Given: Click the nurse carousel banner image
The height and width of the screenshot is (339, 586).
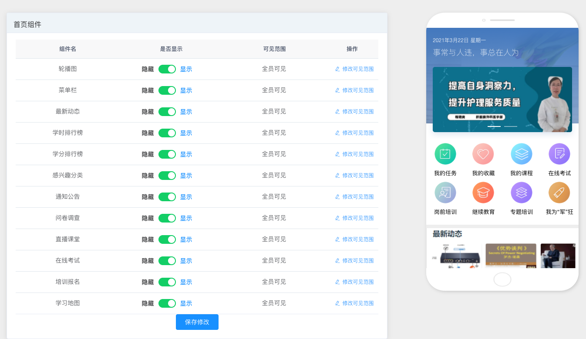Looking at the screenshot, I should 502,99.
